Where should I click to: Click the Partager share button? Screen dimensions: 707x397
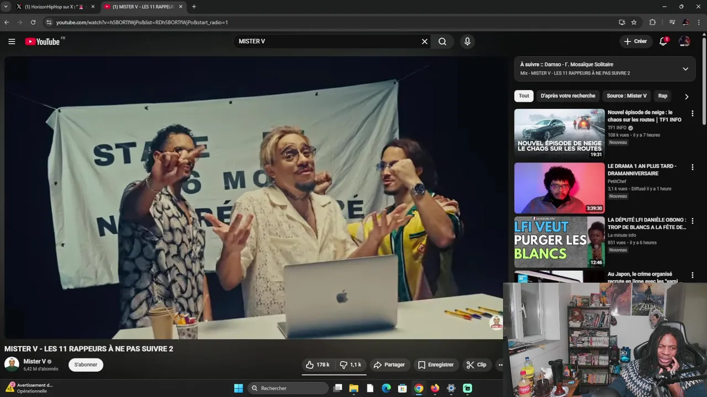click(x=389, y=364)
